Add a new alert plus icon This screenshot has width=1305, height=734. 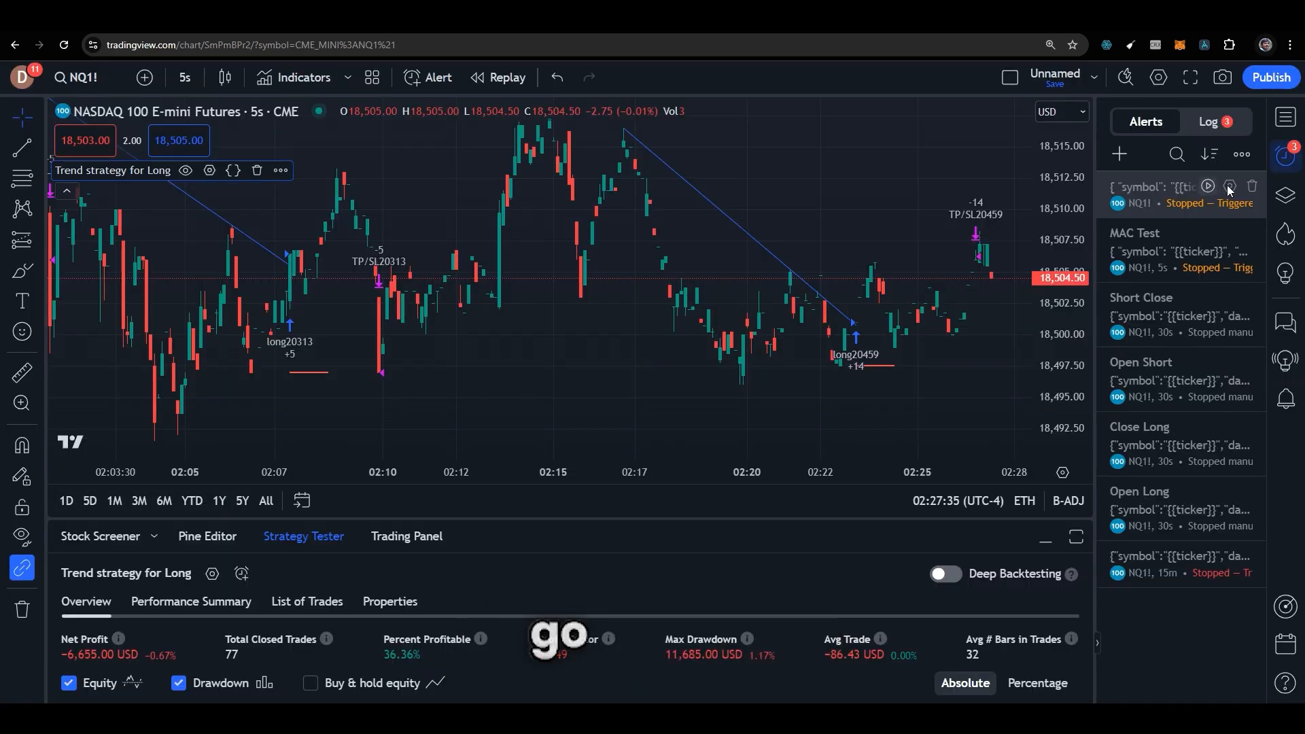[1119, 154]
